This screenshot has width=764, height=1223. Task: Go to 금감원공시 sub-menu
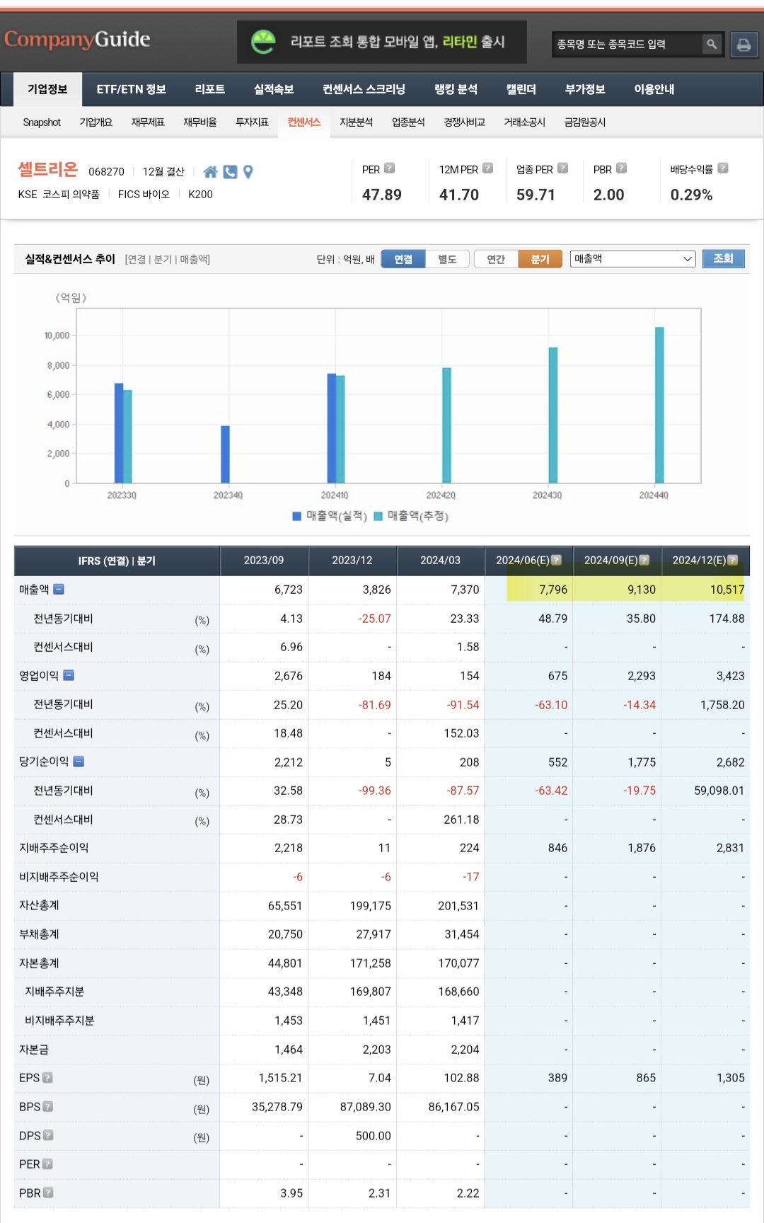click(584, 122)
